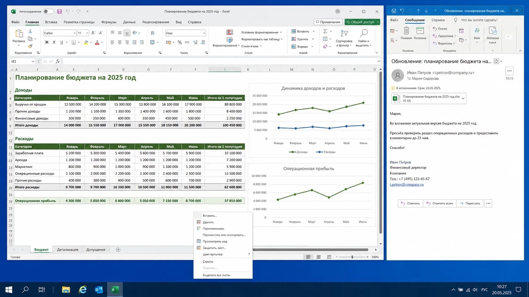529x297 pixels.
Task: Open the Условное форматирование dropdown
Action: (261, 32)
